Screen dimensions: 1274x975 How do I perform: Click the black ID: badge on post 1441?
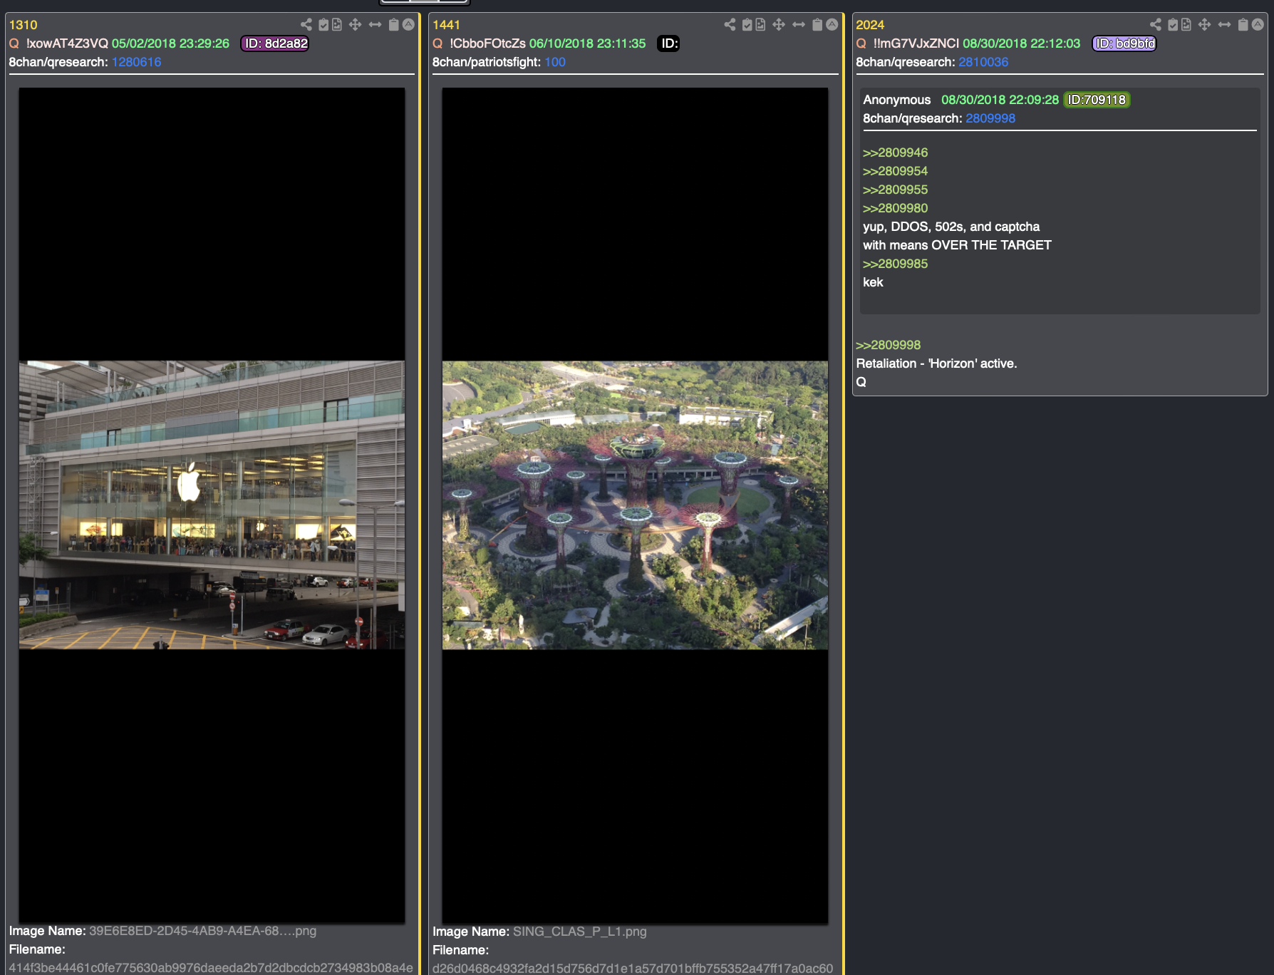[668, 43]
